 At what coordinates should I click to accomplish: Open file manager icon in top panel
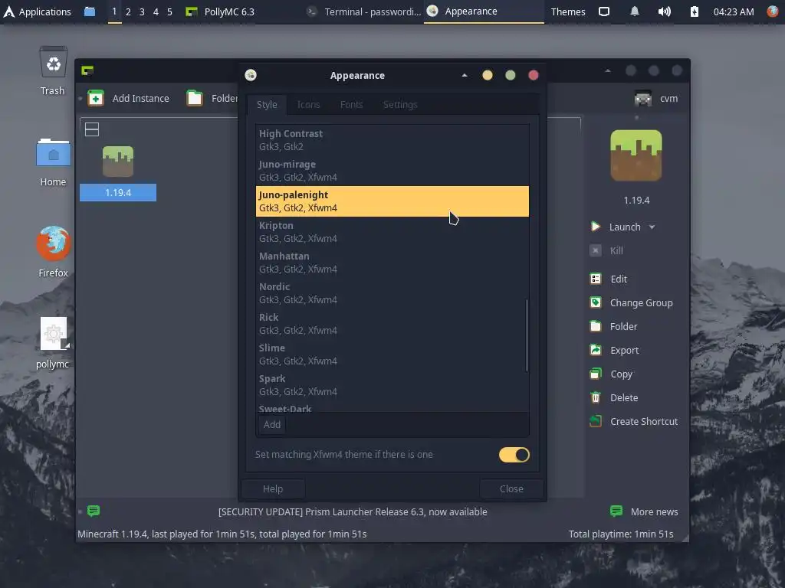tap(90, 11)
